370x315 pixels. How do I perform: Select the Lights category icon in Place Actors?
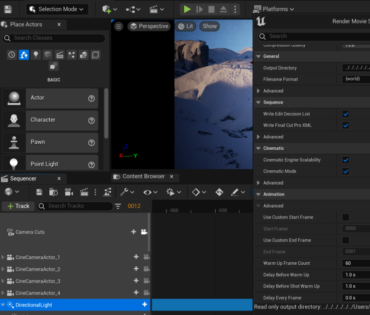[x=36, y=55]
